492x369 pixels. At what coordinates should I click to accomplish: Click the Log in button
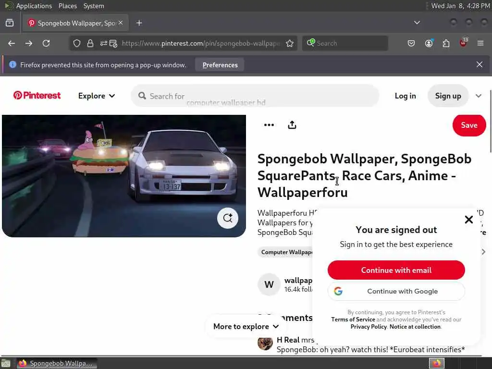pyautogui.click(x=405, y=96)
